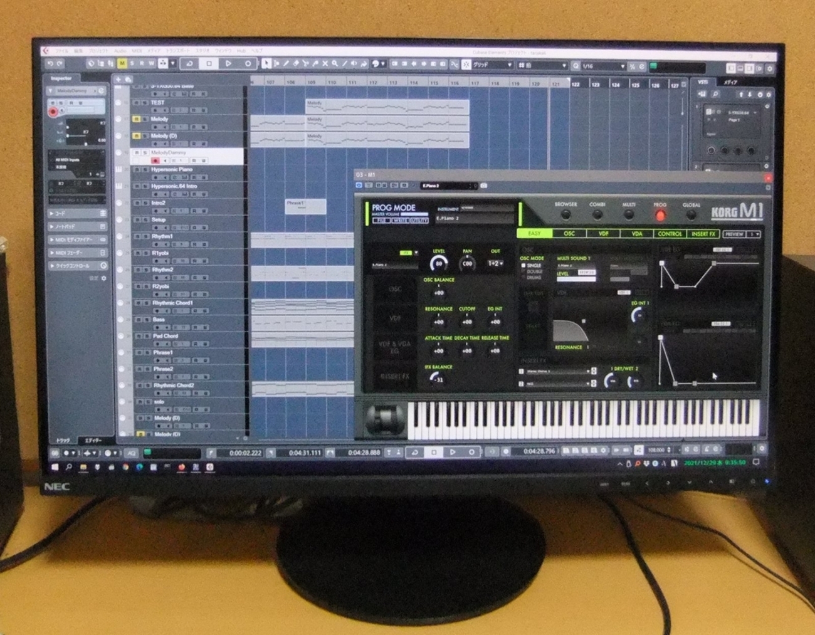The width and height of the screenshot is (815, 635).
Task: Click the Add Track plus button
Action: 118,80
